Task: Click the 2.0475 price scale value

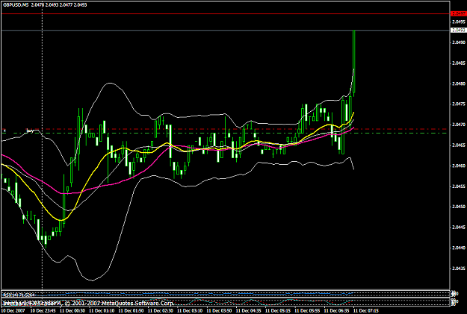Action: (x=459, y=104)
